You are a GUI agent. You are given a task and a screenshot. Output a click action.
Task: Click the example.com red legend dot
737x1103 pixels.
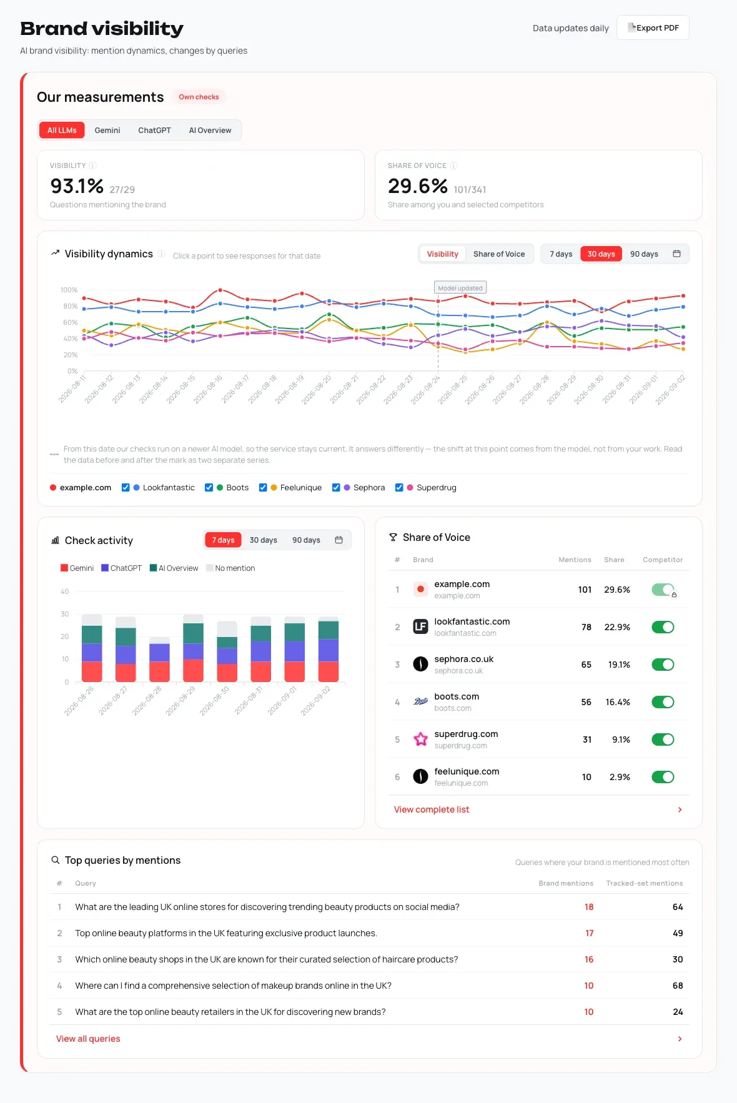click(x=53, y=488)
